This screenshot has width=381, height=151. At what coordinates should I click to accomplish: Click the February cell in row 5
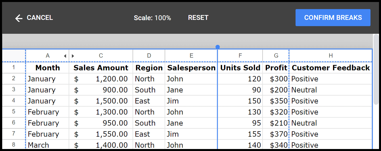coord(47,112)
